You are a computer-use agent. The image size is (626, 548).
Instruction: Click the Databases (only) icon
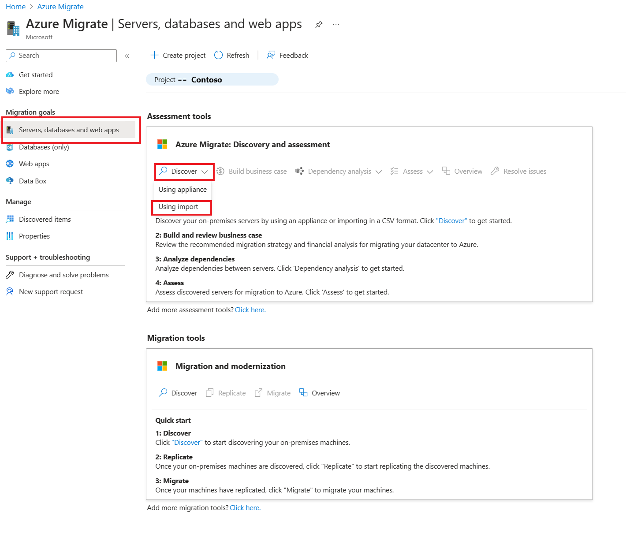pyautogui.click(x=10, y=147)
